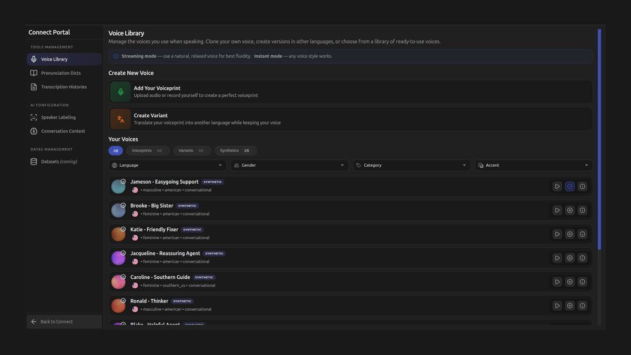
Task: Add Ronald - Thinker voice with plus icon
Action: pos(570,306)
